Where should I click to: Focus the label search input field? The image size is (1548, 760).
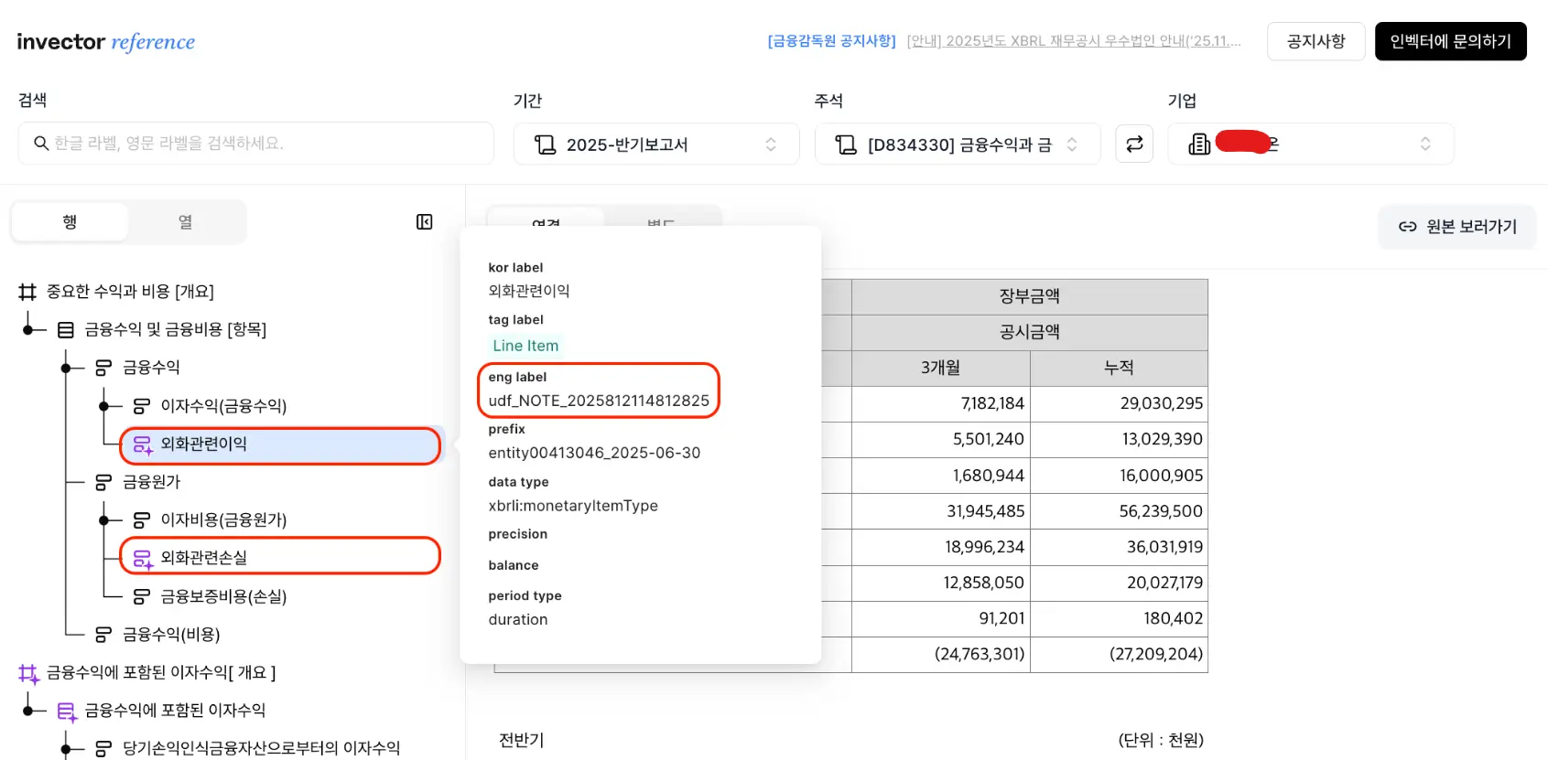tap(265, 144)
